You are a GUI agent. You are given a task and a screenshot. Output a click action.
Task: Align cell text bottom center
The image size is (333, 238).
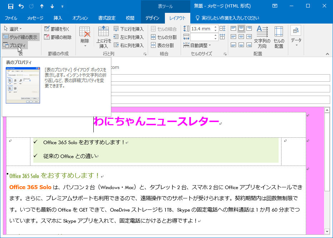(241, 45)
